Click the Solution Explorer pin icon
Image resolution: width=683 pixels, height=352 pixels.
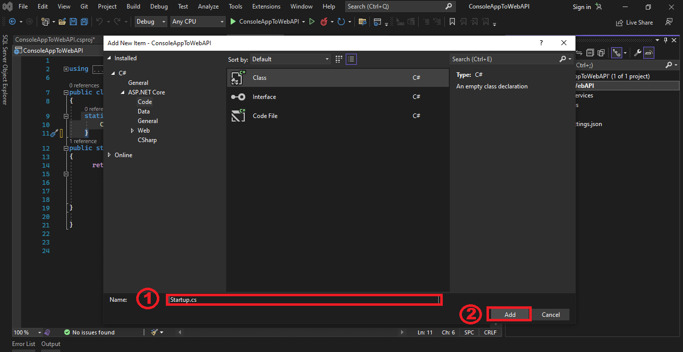coord(666,40)
